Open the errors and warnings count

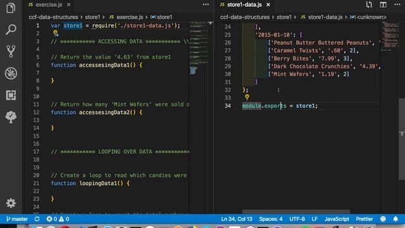pyautogui.click(x=58, y=219)
